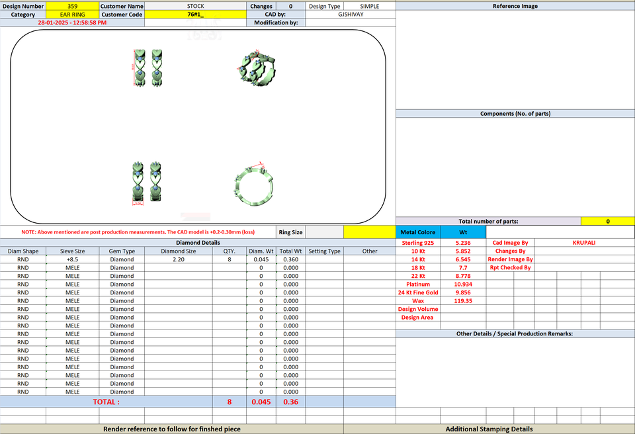Click the Diam Shape column header
Screen dimensions: 635x434
coord(23,251)
